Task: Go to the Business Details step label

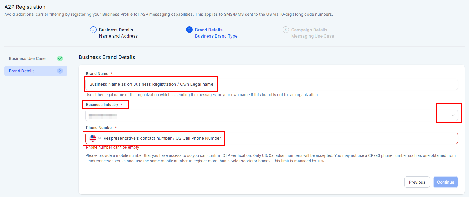Action: point(116,30)
